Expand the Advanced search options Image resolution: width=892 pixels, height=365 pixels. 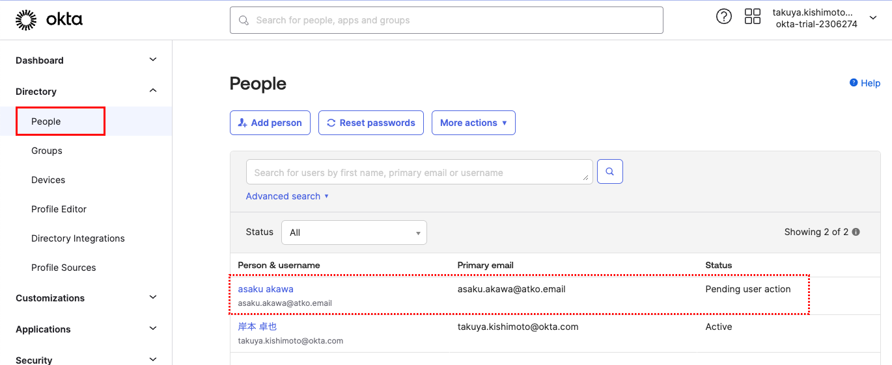point(287,196)
